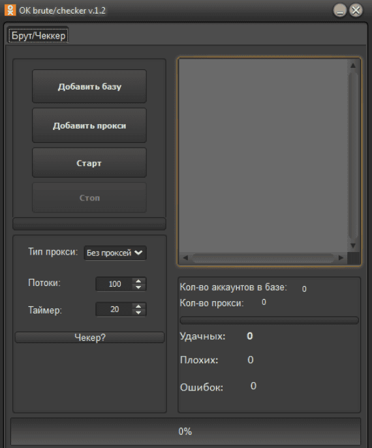372x448 pixels.
Task: Click the horizontal scrollbar thumb of log area
Action: [x=263, y=258]
